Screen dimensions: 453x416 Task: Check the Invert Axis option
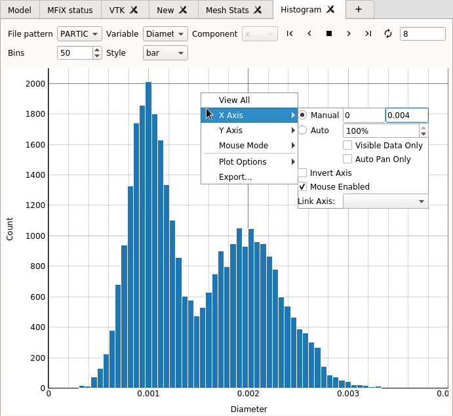point(302,173)
